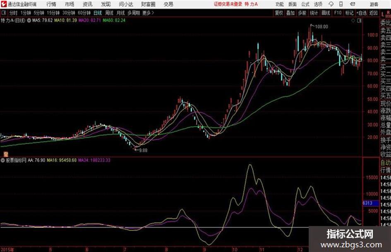
Task: Open the 市场 menu
Action: tap(70, 4)
